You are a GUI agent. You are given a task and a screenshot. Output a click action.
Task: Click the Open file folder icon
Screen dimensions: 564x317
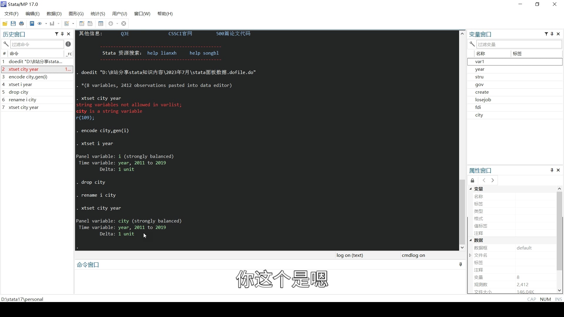tap(5, 24)
